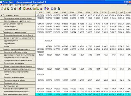Click the New project toolbar icon
The width and height of the screenshot is (131, 96).
(2, 9)
